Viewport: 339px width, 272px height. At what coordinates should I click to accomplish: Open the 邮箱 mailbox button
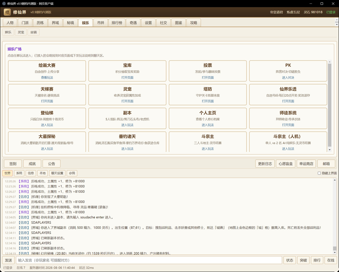326,164
